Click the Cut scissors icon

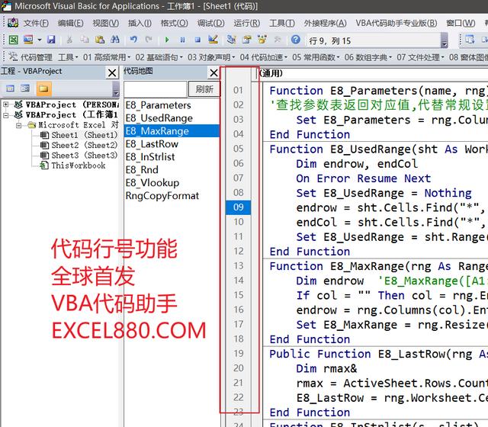click(x=69, y=40)
